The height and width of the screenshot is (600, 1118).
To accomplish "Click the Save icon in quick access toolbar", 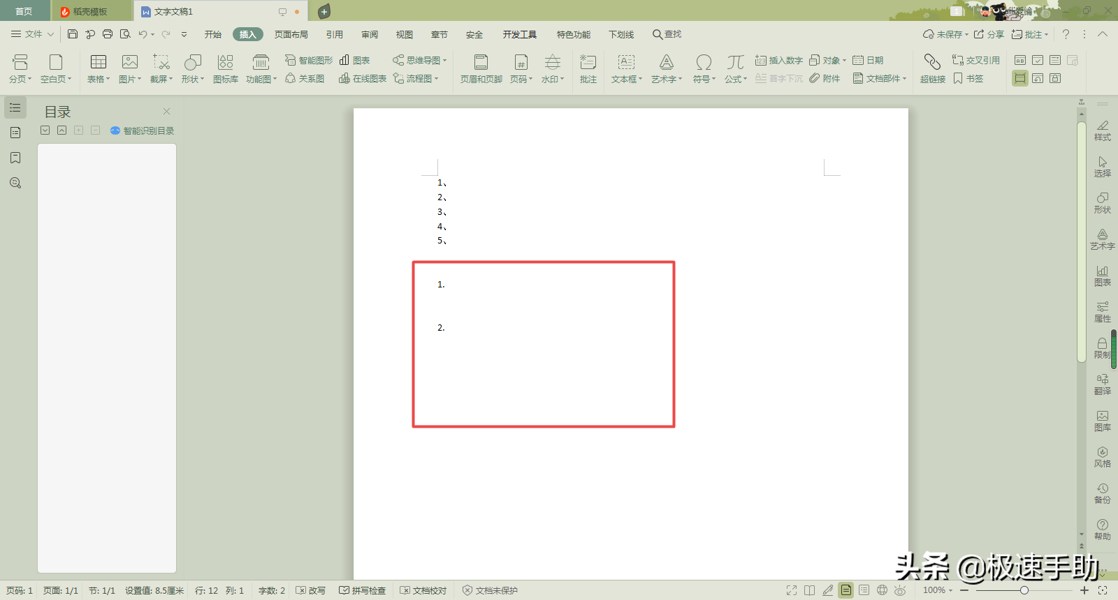I will tap(73, 34).
